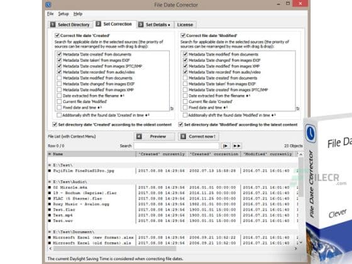Open the License tab

pyautogui.click(x=185, y=25)
